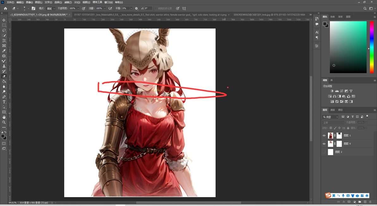Click symmetry butterfly icon

pos(184,8)
